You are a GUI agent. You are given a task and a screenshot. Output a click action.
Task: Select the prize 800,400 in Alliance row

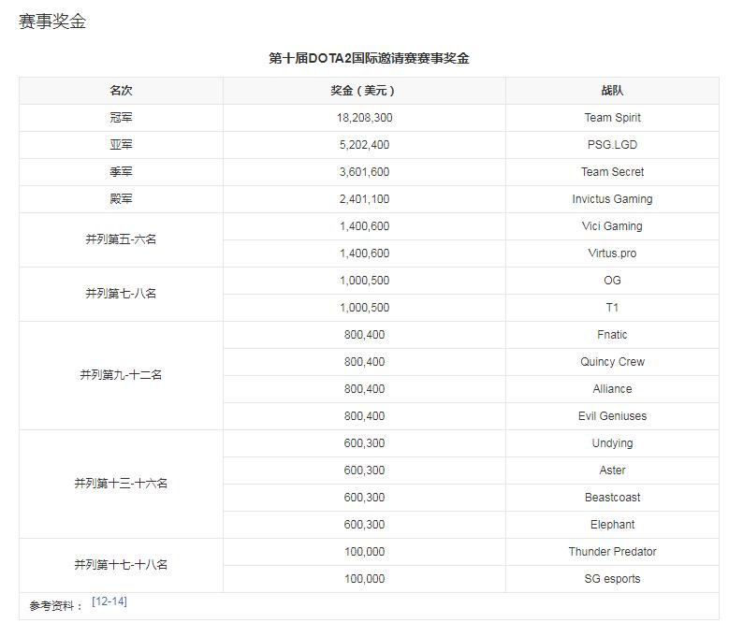click(x=364, y=389)
